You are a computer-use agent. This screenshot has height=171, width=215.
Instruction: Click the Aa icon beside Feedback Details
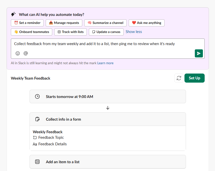click(35, 144)
